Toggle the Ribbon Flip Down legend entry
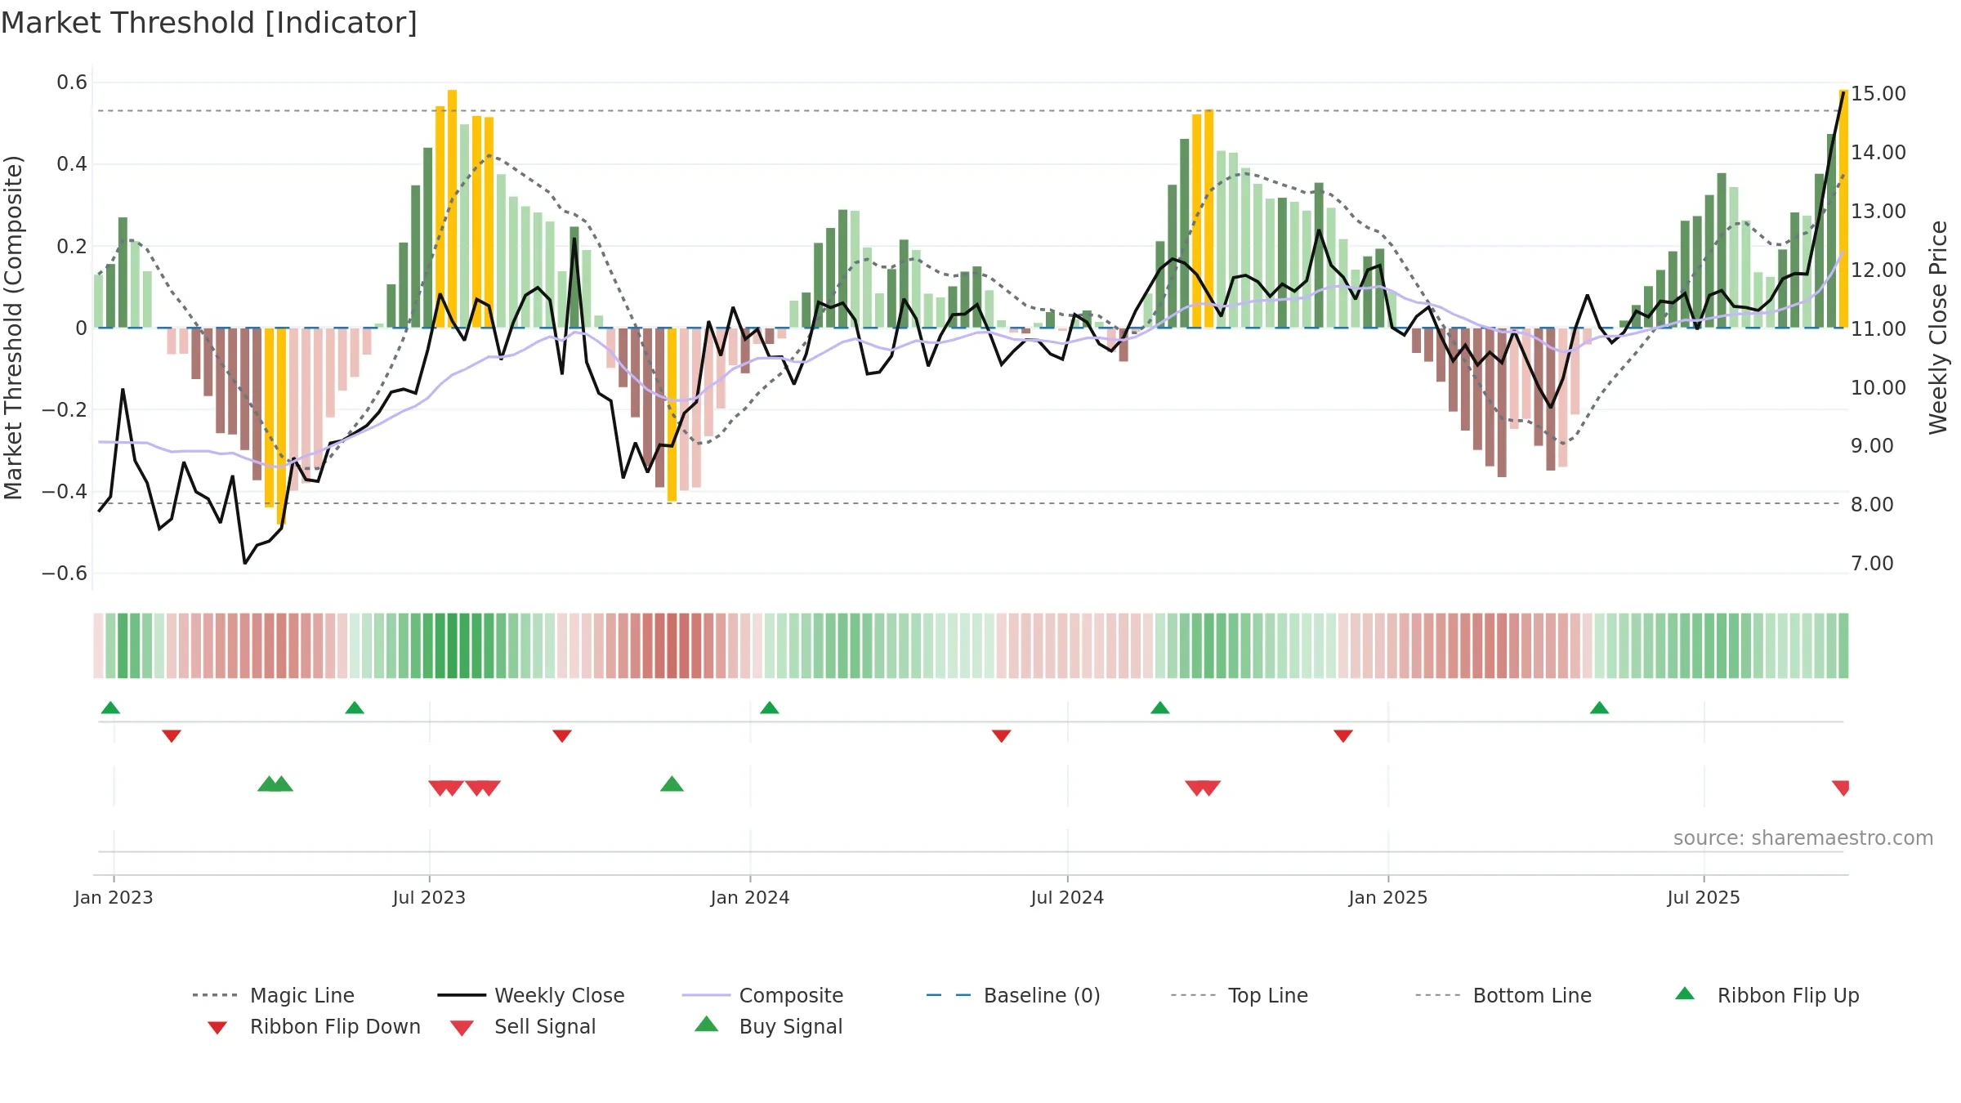The height and width of the screenshot is (1103, 1961). pos(313,1026)
